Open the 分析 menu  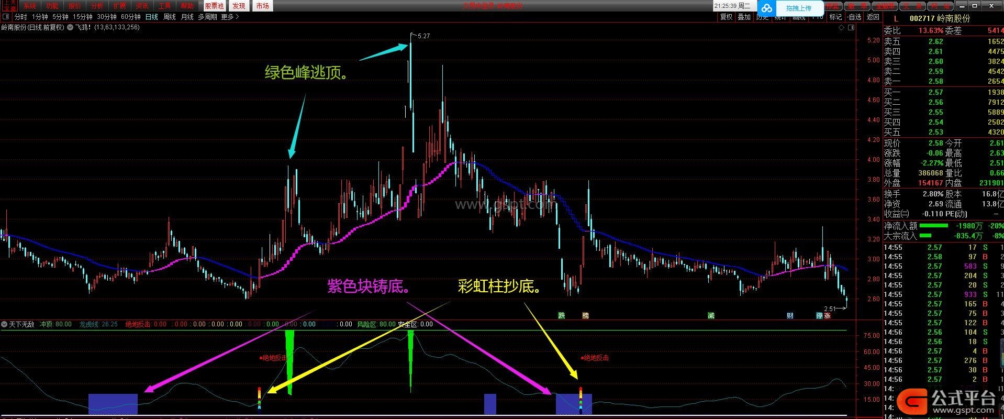point(97,6)
